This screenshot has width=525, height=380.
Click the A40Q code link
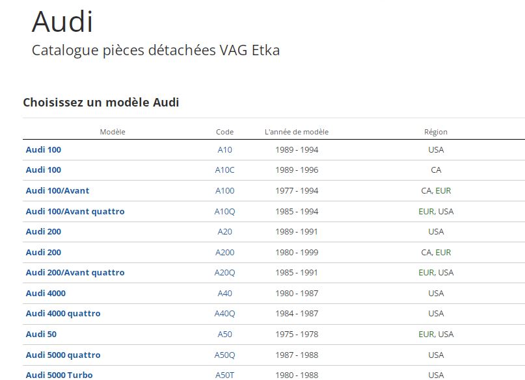pos(224,314)
